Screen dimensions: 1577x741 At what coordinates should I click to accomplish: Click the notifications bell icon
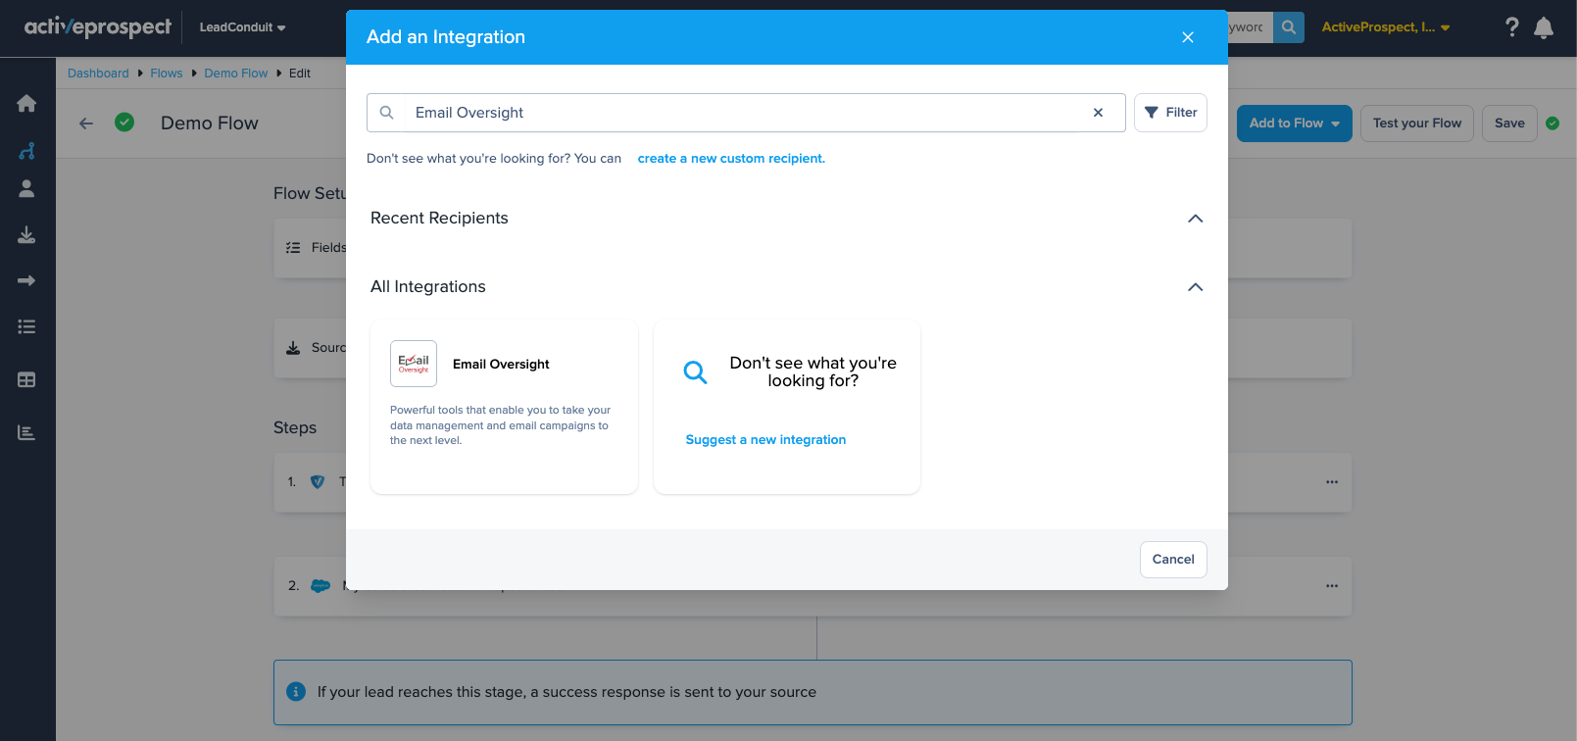click(x=1544, y=27)
